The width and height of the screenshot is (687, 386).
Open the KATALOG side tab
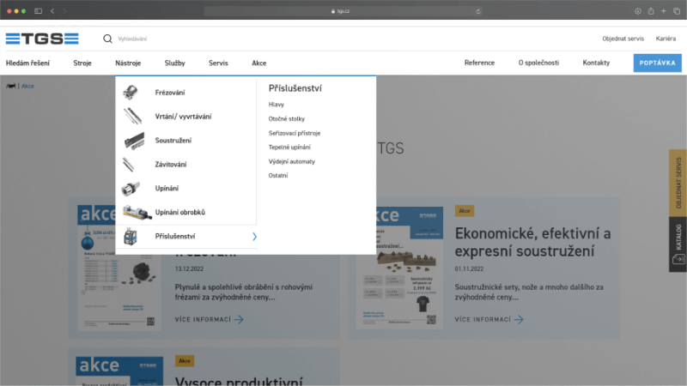pyautogui.click(x=678, y=244)
